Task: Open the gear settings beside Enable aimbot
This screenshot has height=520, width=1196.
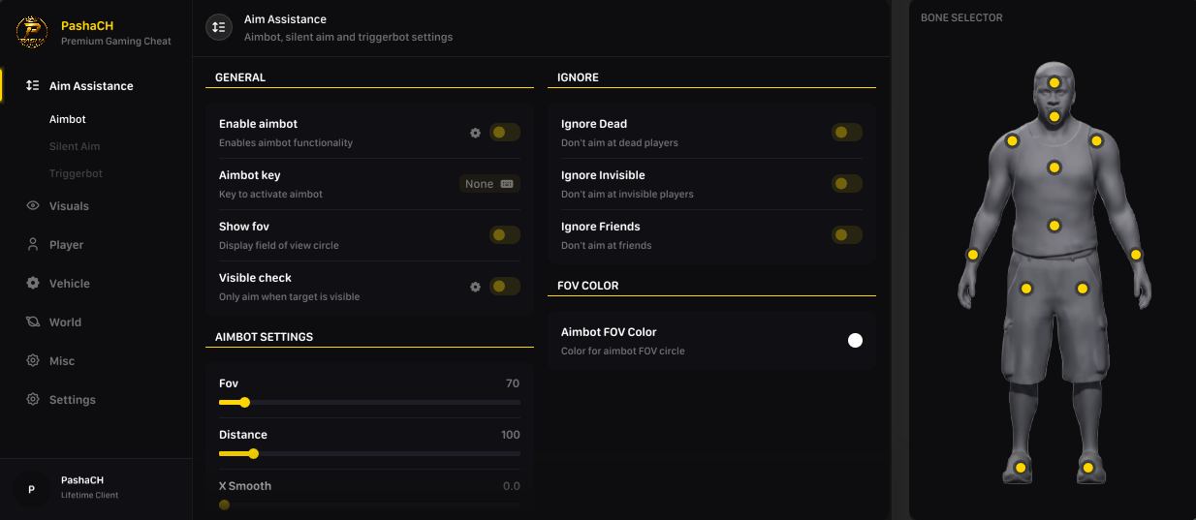Action: [x=475, y=133]
